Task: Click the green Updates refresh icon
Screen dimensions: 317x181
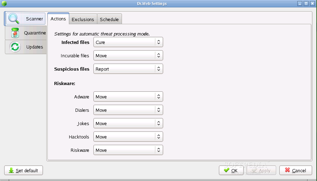Action: click(x=15, y=47)
